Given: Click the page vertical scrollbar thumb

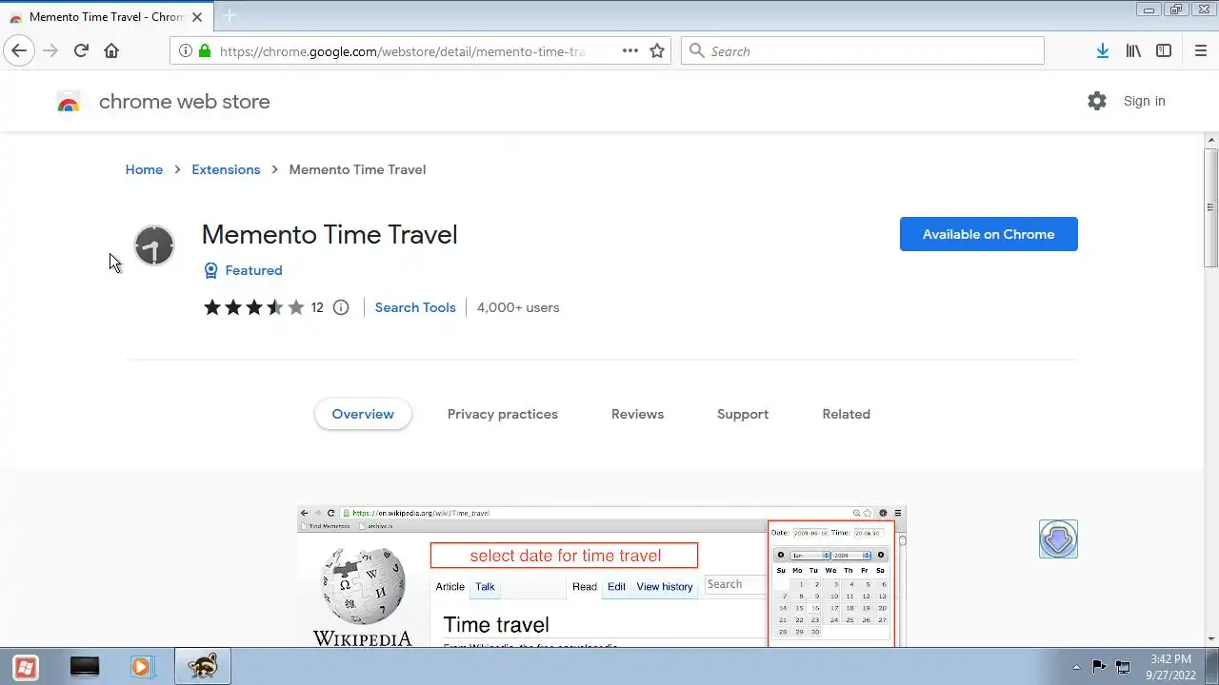Looking at the screenshot, I should pos(1210,207).
